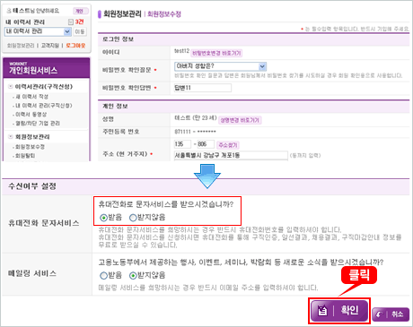Click the first postal code field 135
Viewport: 413px width, 327px height.
point(182,144)
